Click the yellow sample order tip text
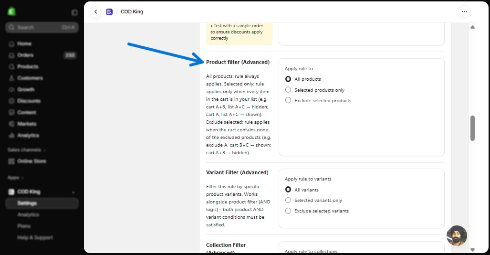 click(x=237, y=32)
